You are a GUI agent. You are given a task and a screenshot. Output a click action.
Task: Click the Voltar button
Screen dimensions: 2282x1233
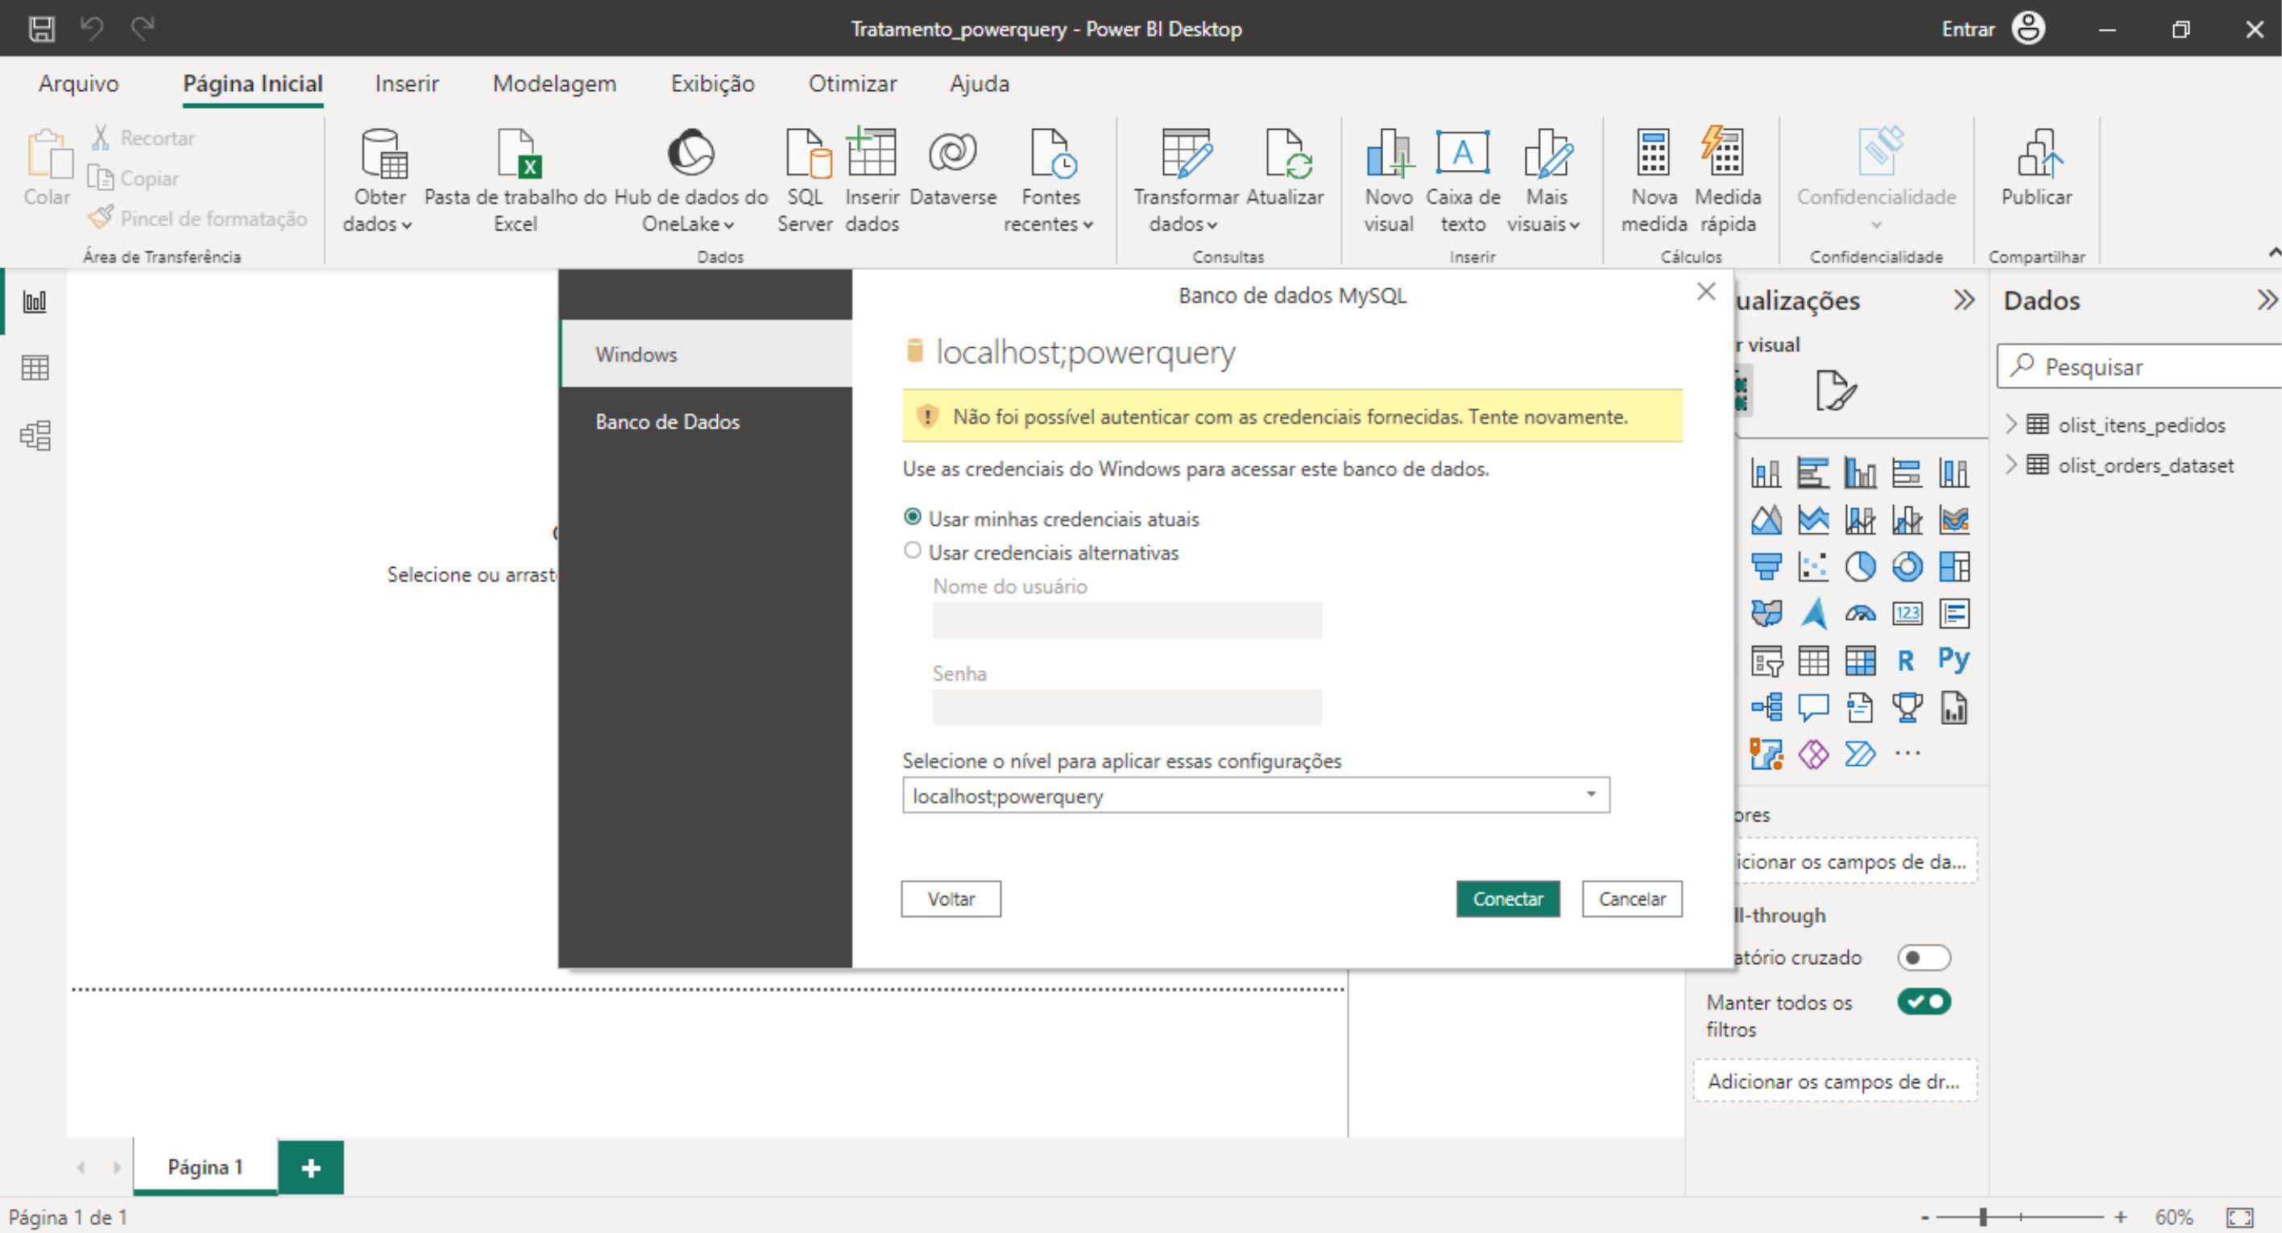(x=950, y=898)
